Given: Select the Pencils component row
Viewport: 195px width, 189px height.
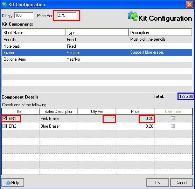Looking at the screenshot, I should [97, 40].
